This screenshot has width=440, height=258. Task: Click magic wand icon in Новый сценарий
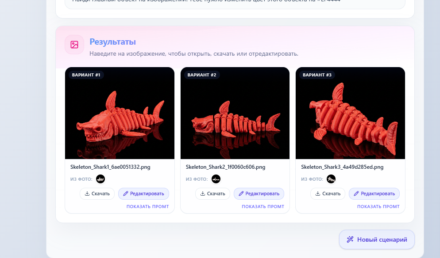[350, 239]
